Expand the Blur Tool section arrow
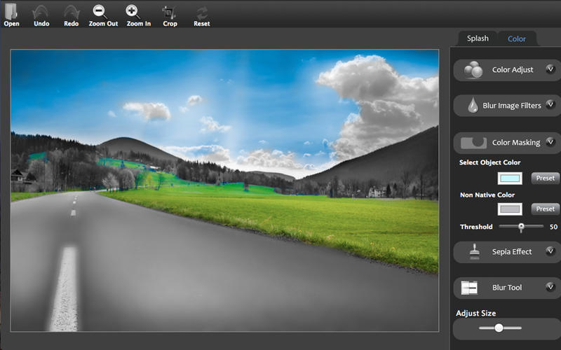 click(550, 287)
